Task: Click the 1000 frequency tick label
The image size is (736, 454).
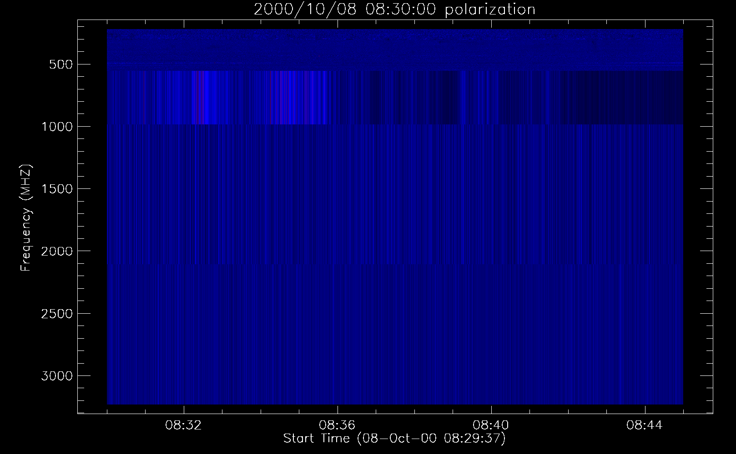Action: point(57,127)
